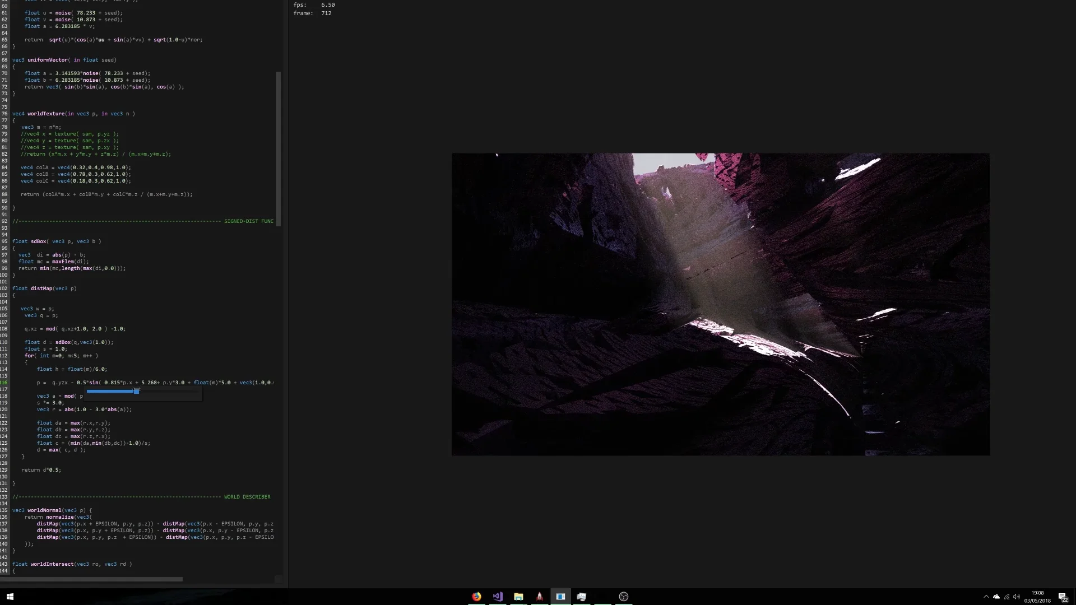1076x605 pixels.
Task: Open Firefox from the taskbar
Action: 476,597
